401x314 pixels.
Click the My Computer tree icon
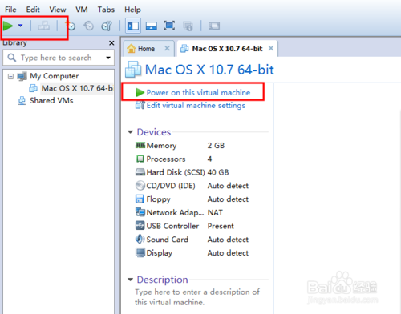pyautogui.click(x=22, y=76)
